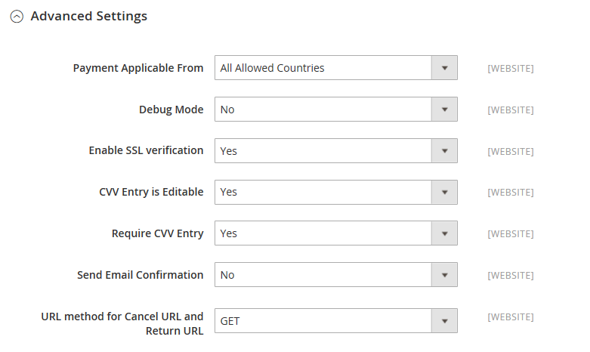
Task: Open URL method GET dropdown arrow
Action: pos(444,321)
